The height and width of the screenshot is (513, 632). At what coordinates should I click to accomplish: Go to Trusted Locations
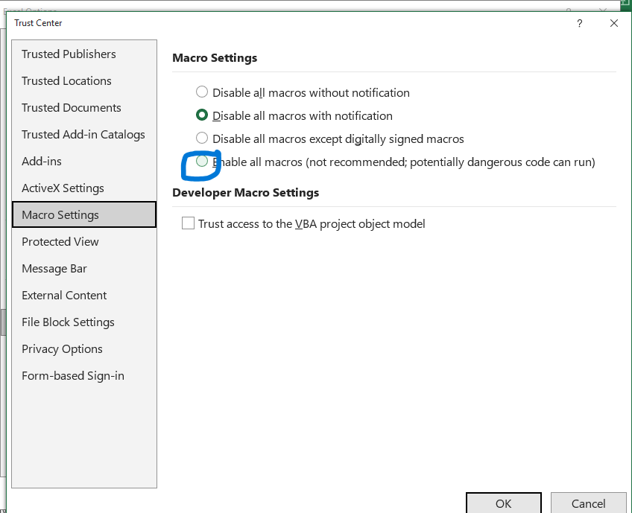pos(83,81)
